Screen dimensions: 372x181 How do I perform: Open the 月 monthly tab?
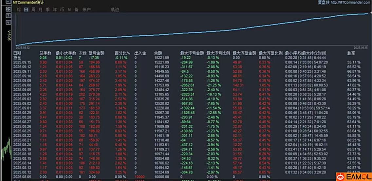[41, 9]
